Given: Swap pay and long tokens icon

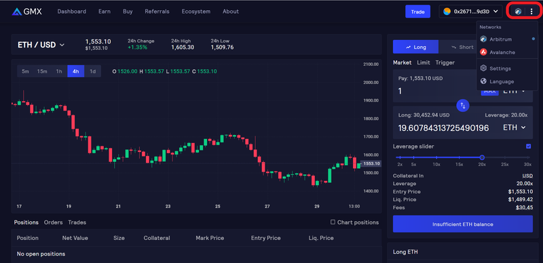Looking at the screenshot, I should click(463, 105).
